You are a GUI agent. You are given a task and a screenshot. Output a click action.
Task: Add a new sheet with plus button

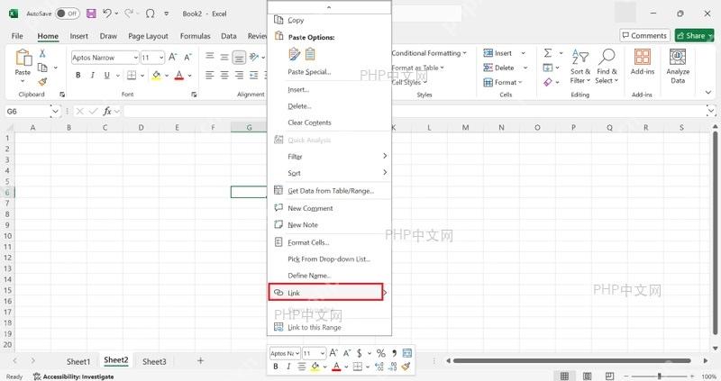tap(200, 361)
